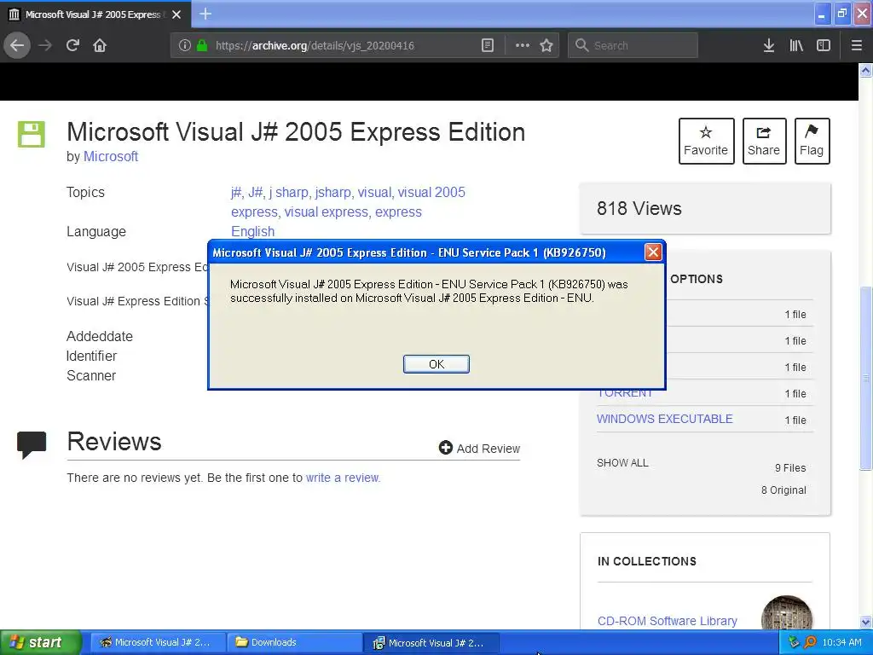This screenshot has height=655, width=873.
Task: Open the Firefox home page
Action: [100, 45]
